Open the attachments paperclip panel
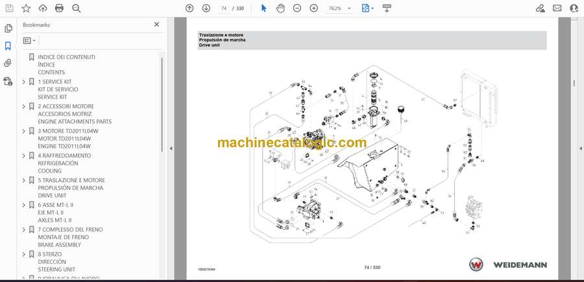The width and height of the screenshot is (584, 282). 8,64
